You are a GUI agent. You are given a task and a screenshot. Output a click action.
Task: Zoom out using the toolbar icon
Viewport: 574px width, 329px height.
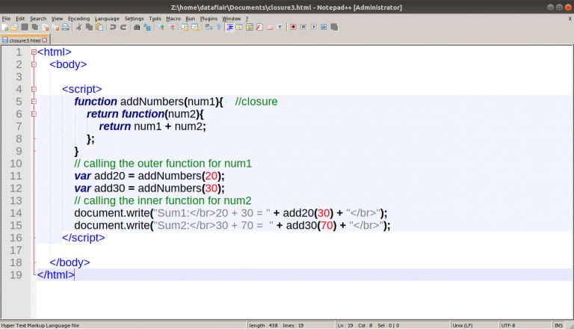tap(171, 27)
